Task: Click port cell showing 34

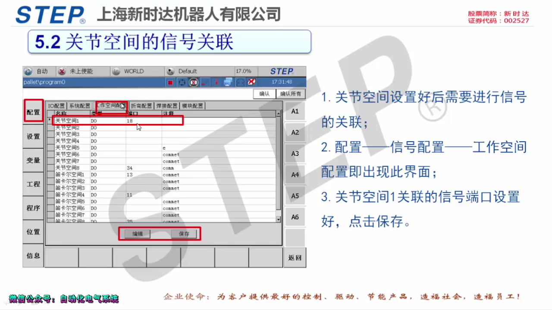Action: pyautogui.click(x=144, y=168)
